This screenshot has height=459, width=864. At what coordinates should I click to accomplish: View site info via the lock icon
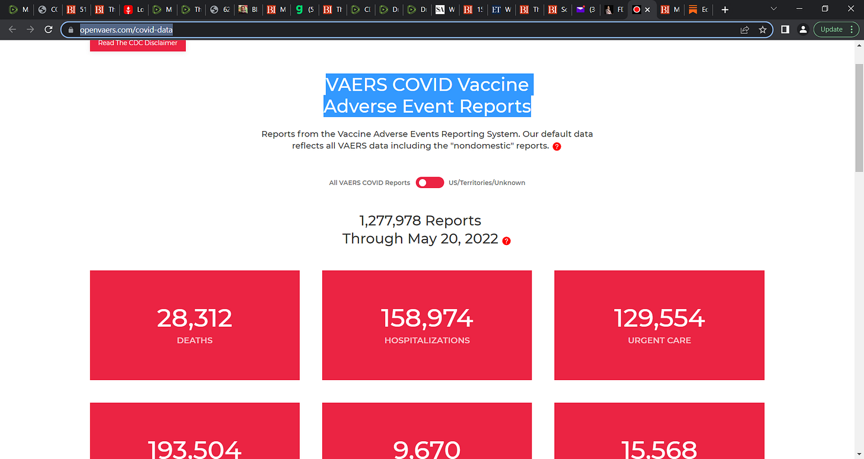71,30
